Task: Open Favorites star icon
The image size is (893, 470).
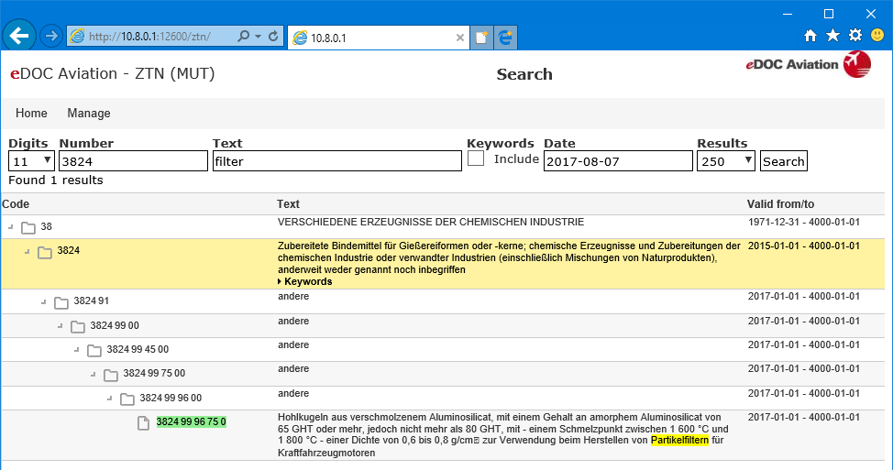Action: [x=832, y=36]
